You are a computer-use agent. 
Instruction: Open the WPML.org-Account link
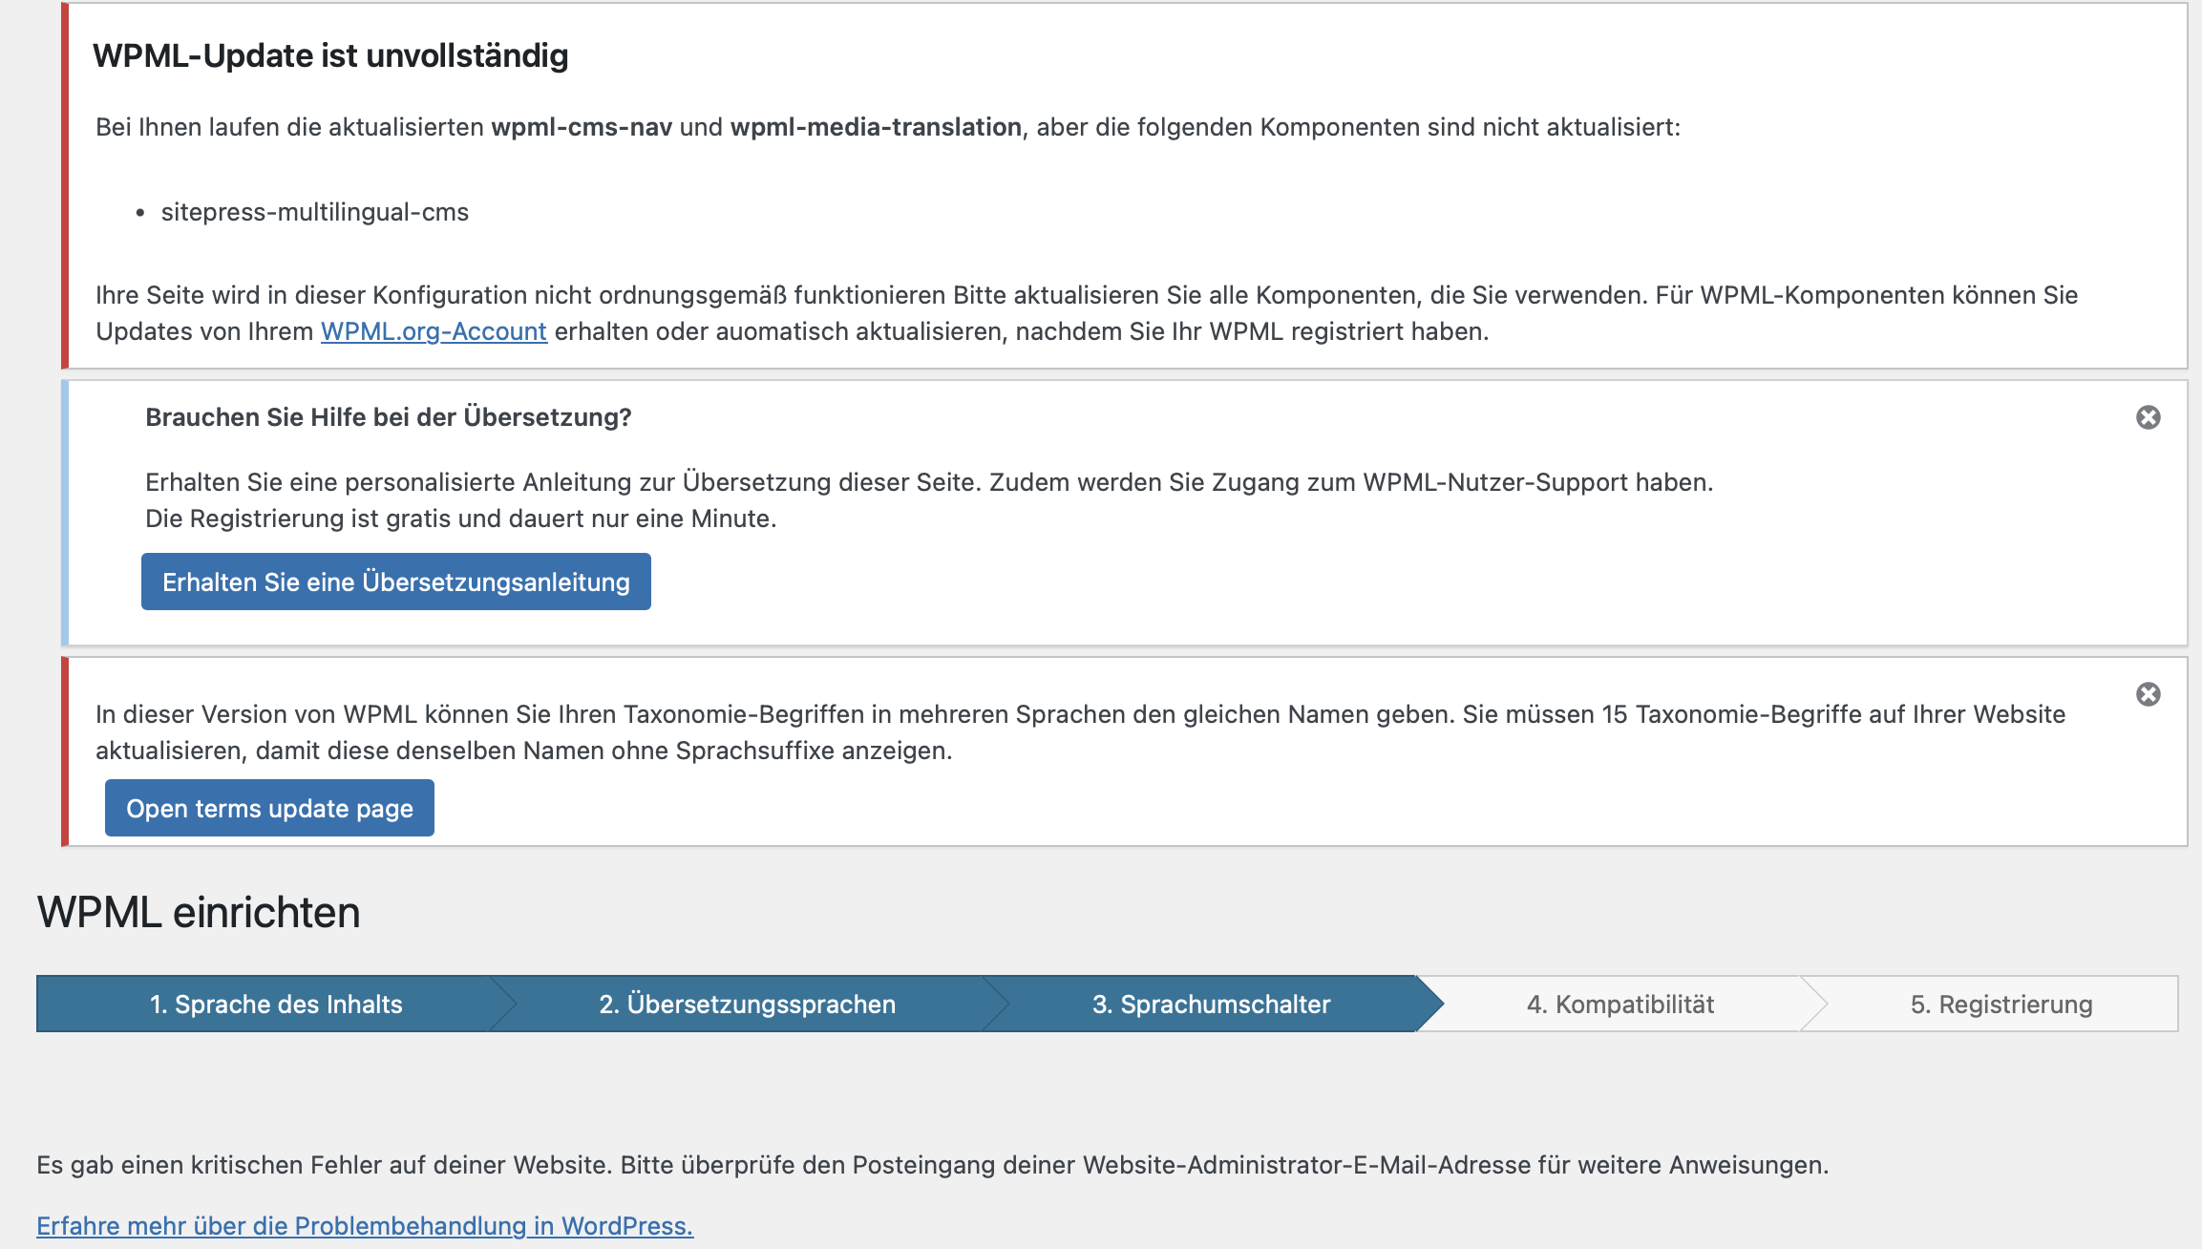(434, 331)
